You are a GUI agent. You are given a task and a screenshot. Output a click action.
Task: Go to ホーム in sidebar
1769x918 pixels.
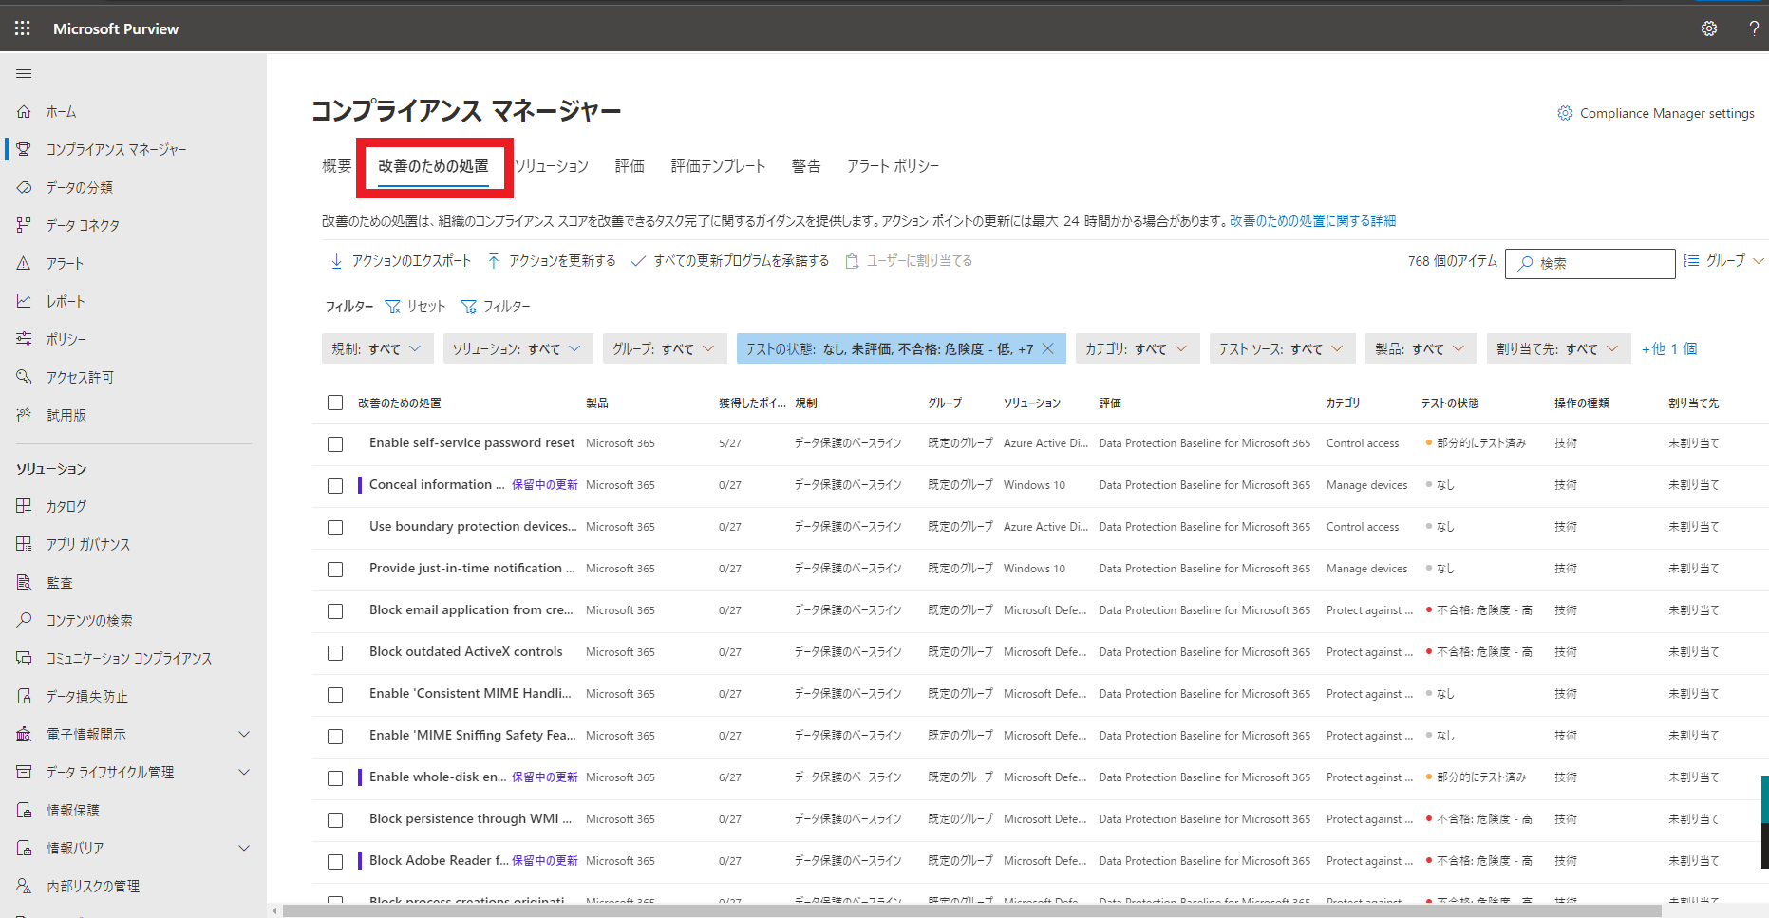click(x=61, y=111)
